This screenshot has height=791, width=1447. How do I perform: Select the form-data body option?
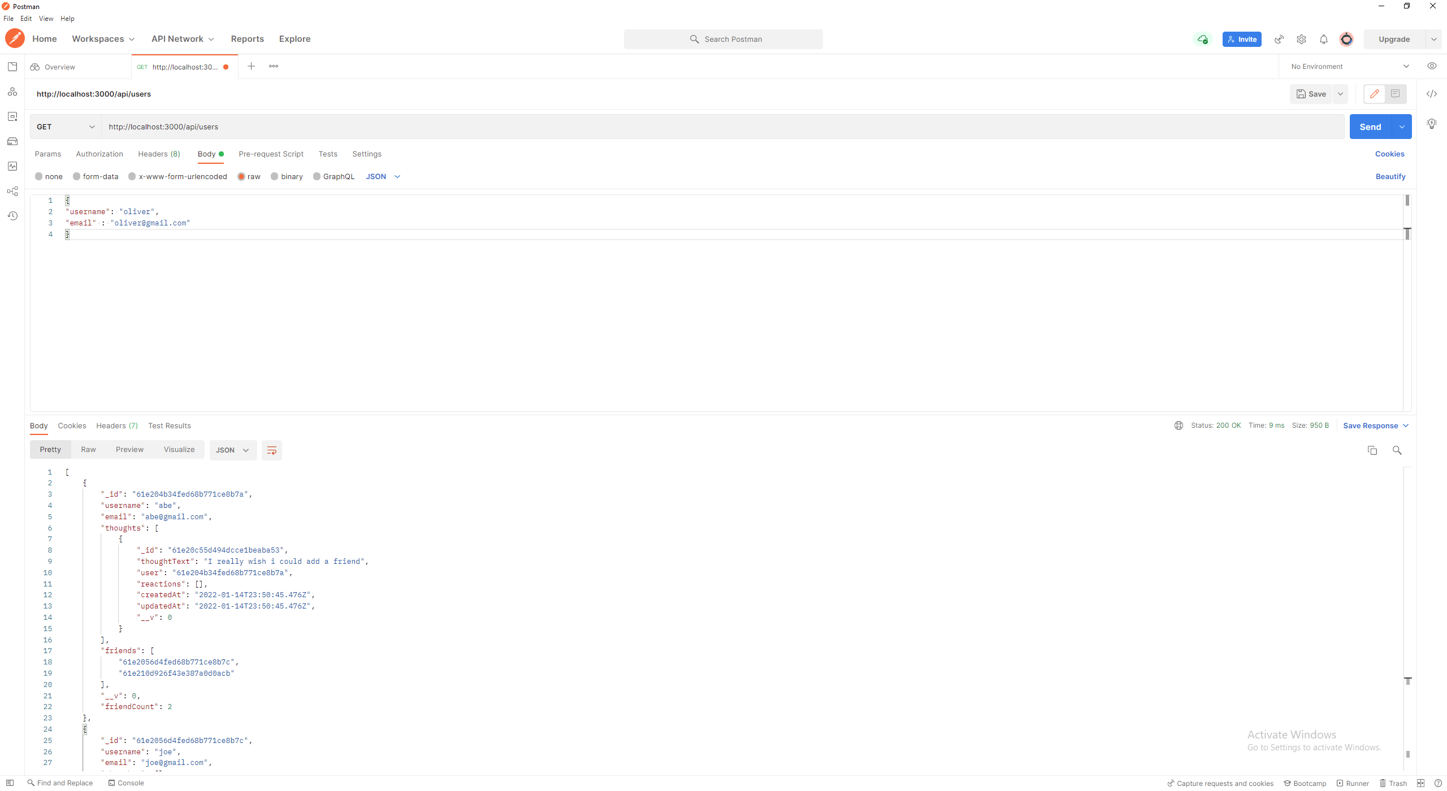point(77,176)
